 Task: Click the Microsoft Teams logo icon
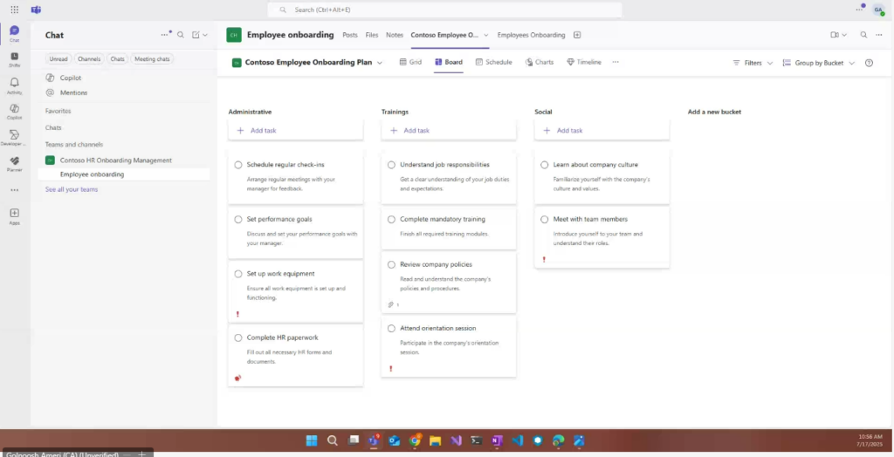(x=36, y=10)
